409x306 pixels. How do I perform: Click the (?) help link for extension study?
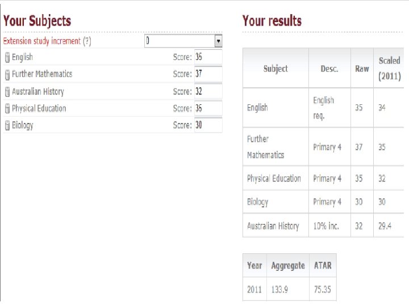point(87,41)
